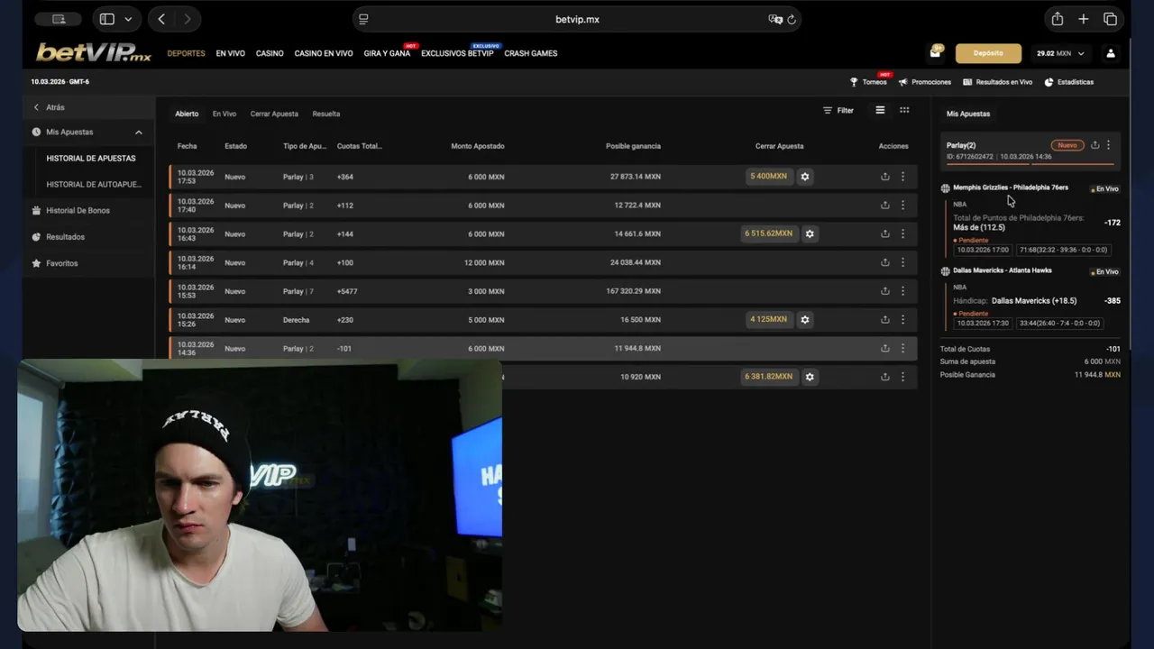
Task: Click the Posible ganancia column header
Action: click(633, 146)
